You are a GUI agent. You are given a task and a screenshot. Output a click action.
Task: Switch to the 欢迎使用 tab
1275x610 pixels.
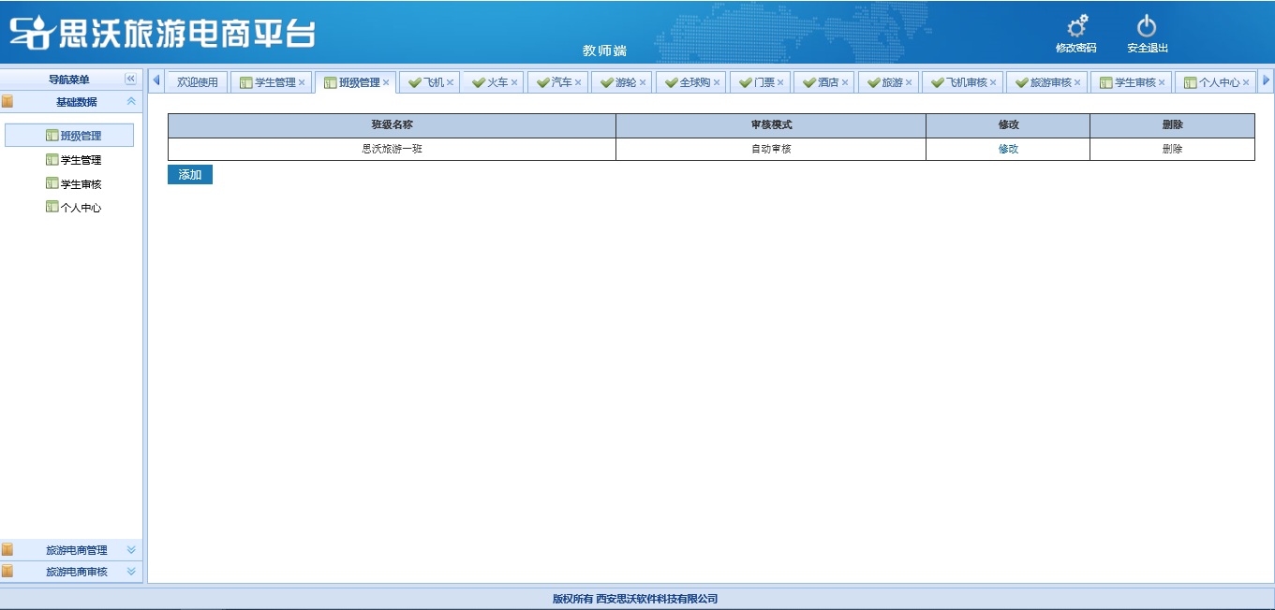click(x=198, y=82)
